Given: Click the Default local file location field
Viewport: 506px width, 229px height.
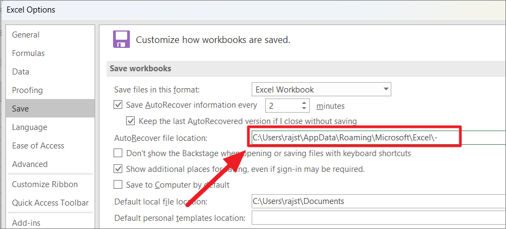Looking at the screenshot, I should (x=378, y=202).
